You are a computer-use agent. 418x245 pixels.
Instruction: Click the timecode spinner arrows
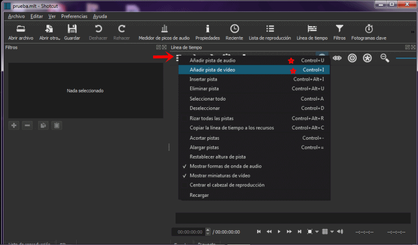pyautogui.click(x=208, y=232)
